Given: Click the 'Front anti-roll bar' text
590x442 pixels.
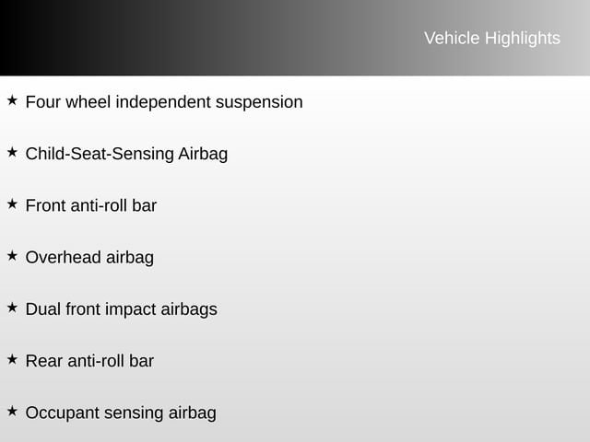Looking at the screenshot, I should [91, 205].
